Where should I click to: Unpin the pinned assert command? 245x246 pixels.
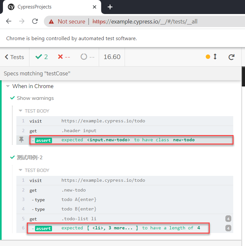pos(21,140)
